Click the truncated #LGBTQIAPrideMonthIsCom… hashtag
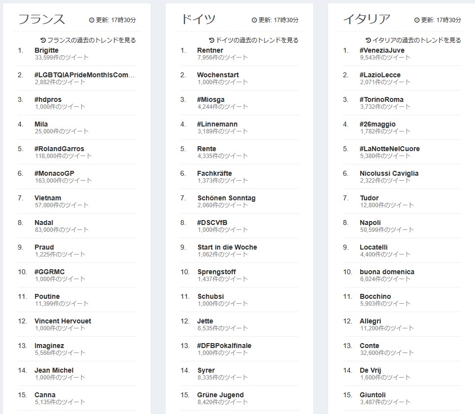The height and width of the screenshot is (414, 475). tap(85, 75)
